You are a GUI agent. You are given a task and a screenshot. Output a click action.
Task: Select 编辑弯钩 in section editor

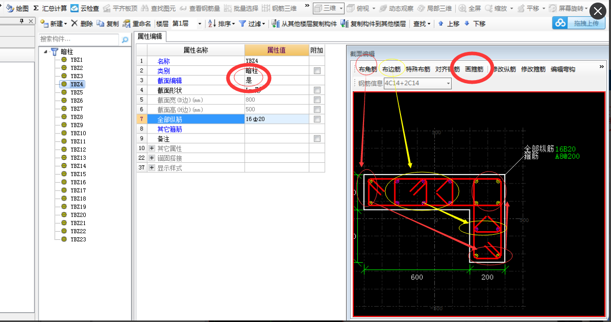(x=563, y=69)
